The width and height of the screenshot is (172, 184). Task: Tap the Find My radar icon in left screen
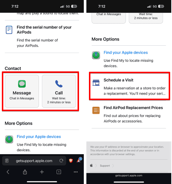pyautogui.click(x=9, y=139)
